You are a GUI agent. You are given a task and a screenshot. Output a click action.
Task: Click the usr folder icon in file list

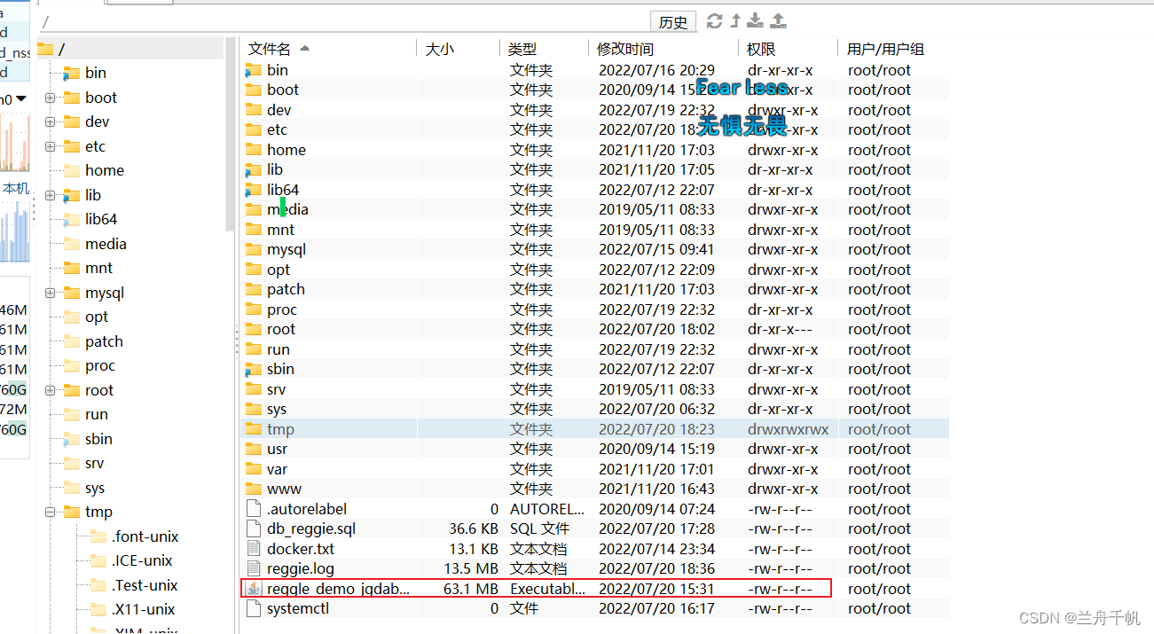(x=254, y=449)
